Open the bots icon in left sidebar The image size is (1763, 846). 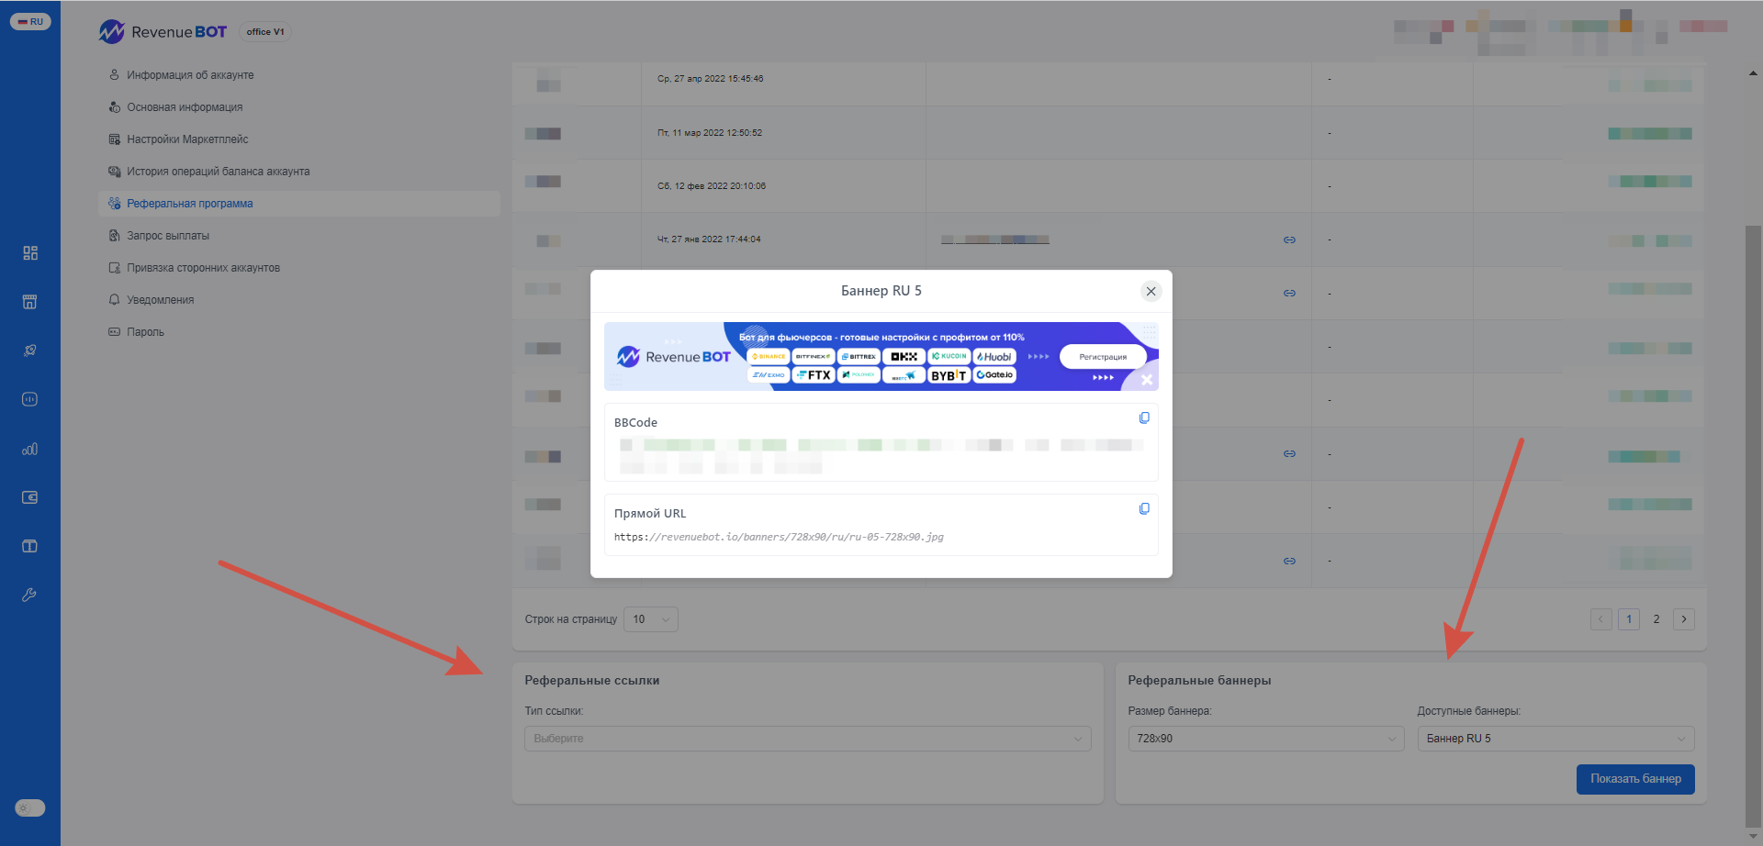coord(30,399)
